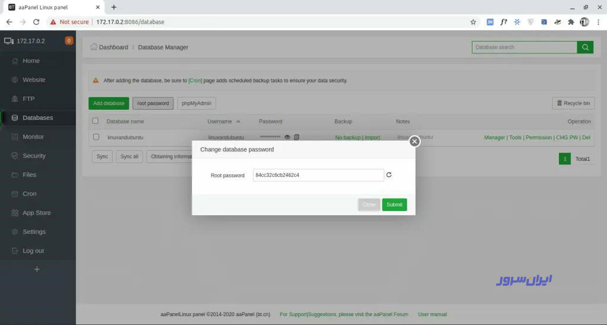Check the linuxandubuntu database row checkbox
607x325 pixels.
[95, 137]
